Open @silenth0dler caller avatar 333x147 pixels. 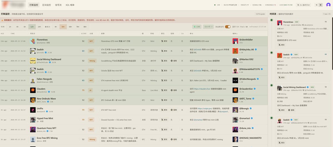(235, 41)
